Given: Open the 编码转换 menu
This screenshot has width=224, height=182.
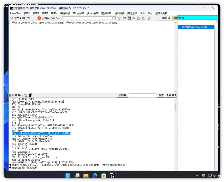Looking at the screenshot, I should click(65, 13).
